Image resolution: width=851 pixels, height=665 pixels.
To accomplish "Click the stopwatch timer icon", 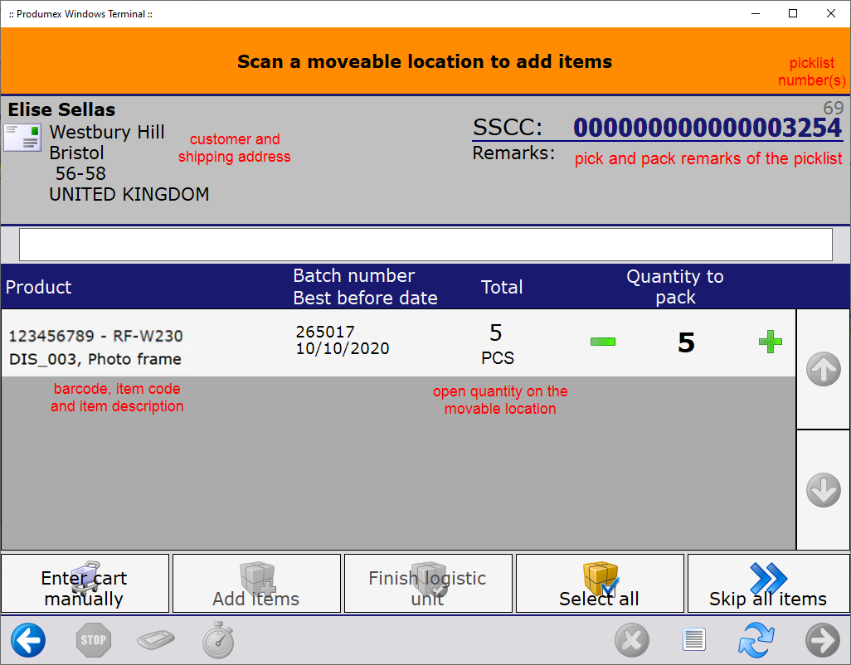I will click(218, 640).
